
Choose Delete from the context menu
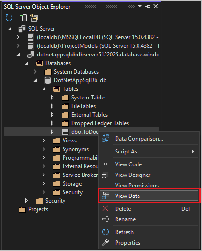(x=149, y=209)
